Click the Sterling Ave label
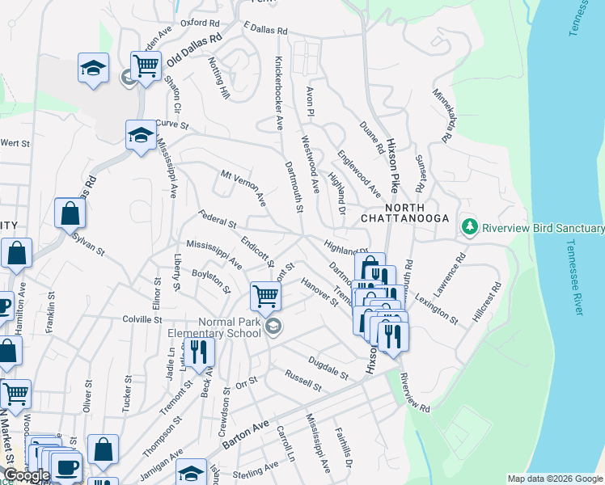 click(x=256, y=470)
